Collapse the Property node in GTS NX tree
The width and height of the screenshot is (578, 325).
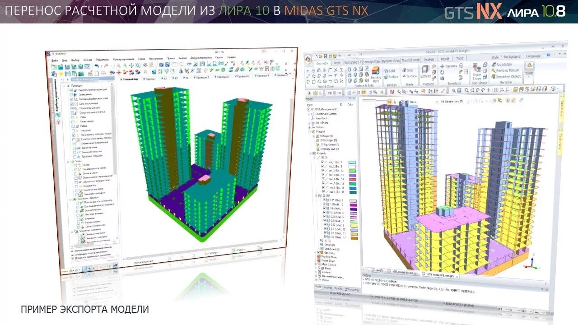coord(311,153)
